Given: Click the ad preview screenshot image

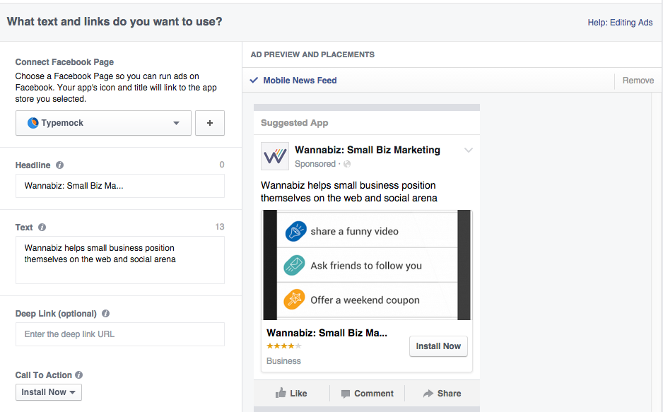Looking at the screenshot, I should pos(367,265).
